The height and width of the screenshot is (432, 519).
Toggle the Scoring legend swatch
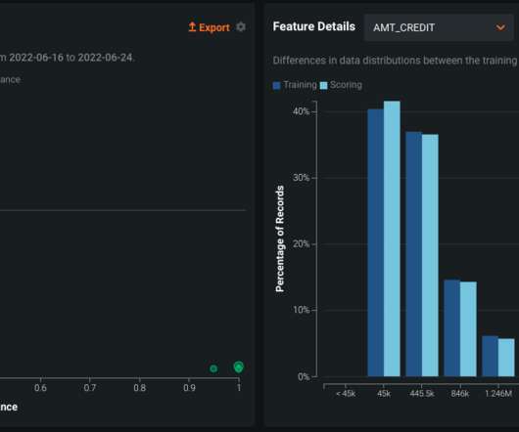click(x=323, y=86)
